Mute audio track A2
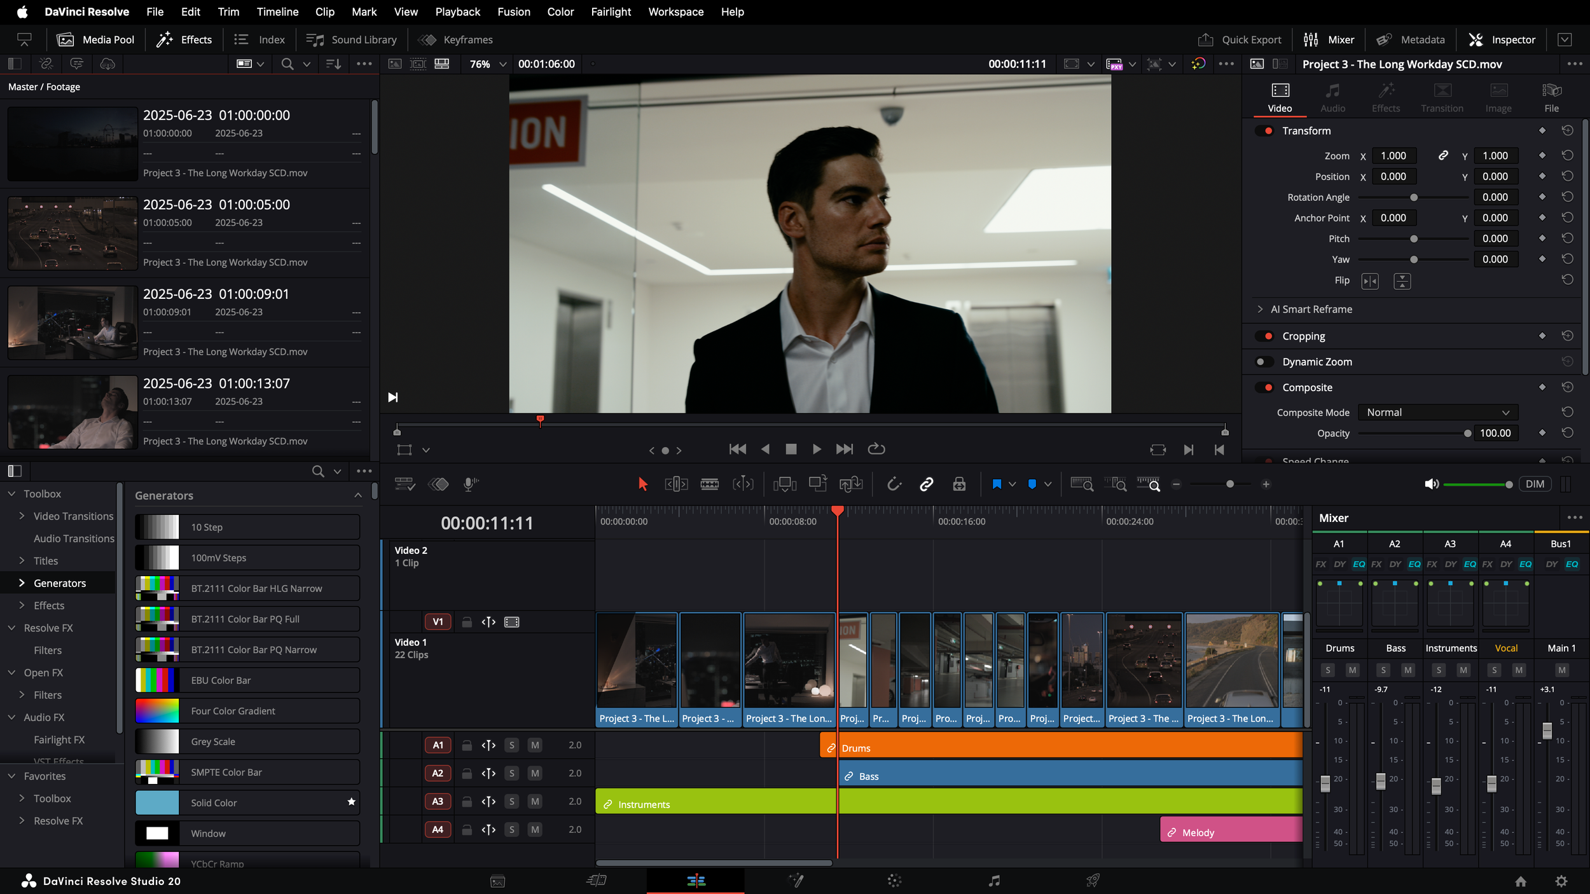The image size is (1590, 894). click(535, 773)
